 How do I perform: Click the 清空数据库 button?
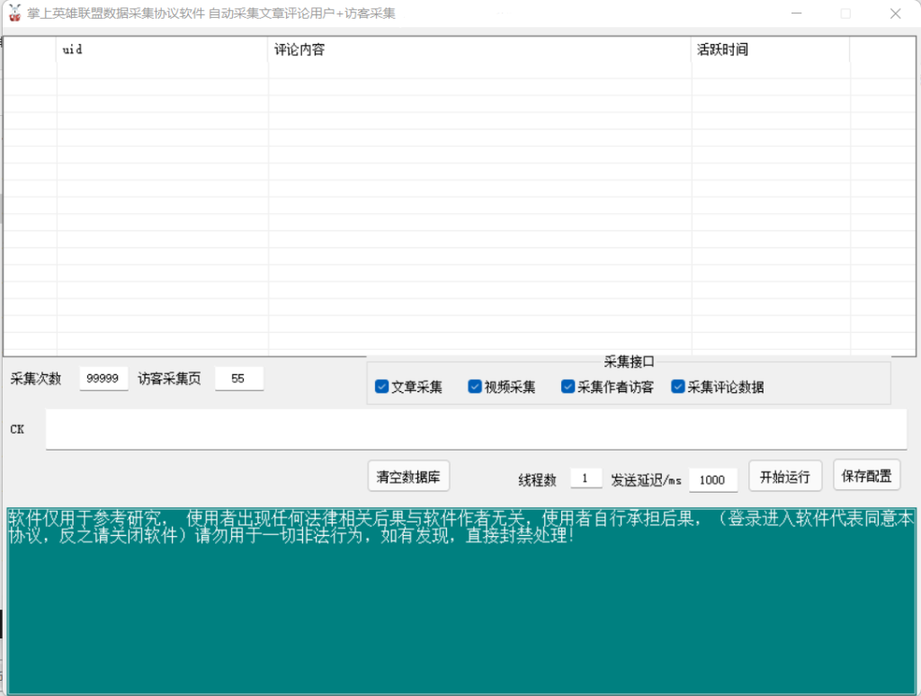tap(408, 477)
